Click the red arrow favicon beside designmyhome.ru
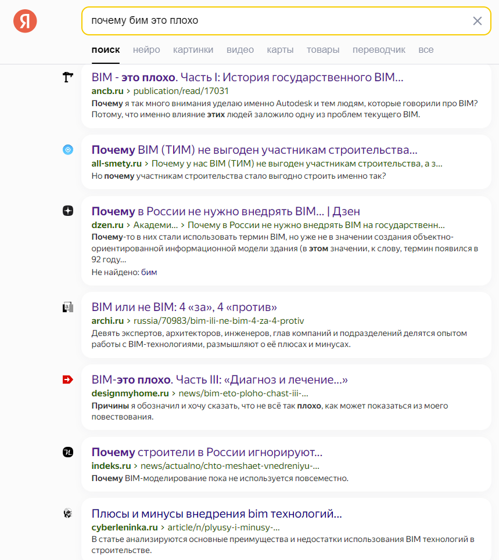 (x=68, y=380)
